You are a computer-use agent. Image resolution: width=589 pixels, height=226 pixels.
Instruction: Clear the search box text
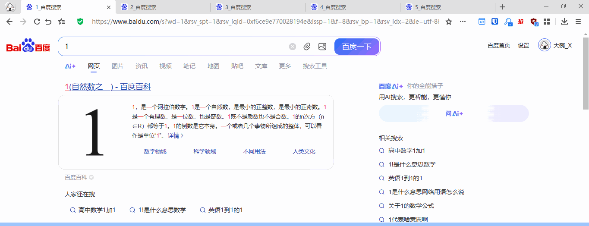(293, 47)
